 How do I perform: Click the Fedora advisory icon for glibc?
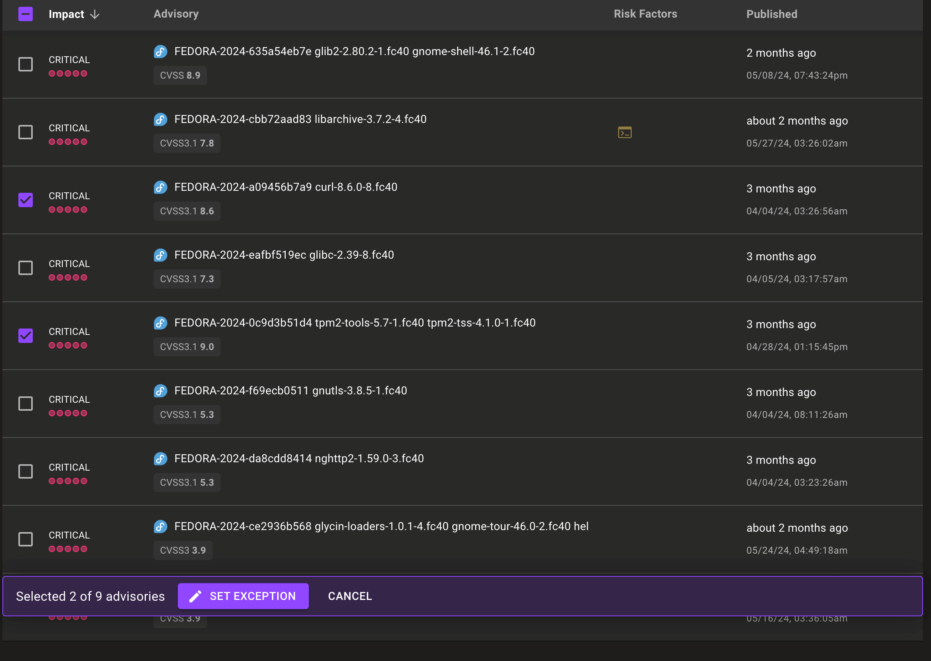point(160,255)
